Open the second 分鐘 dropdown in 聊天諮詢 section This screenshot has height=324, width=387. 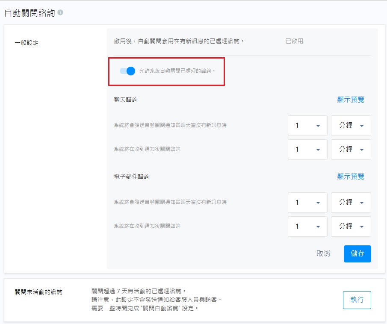pyautogui.click(x=351, y=150)
